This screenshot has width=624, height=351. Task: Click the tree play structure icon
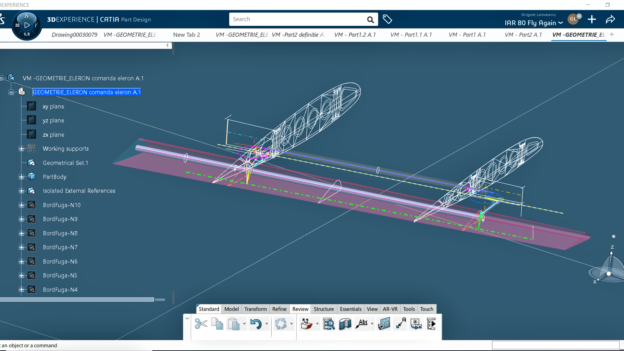coord(432,324)
